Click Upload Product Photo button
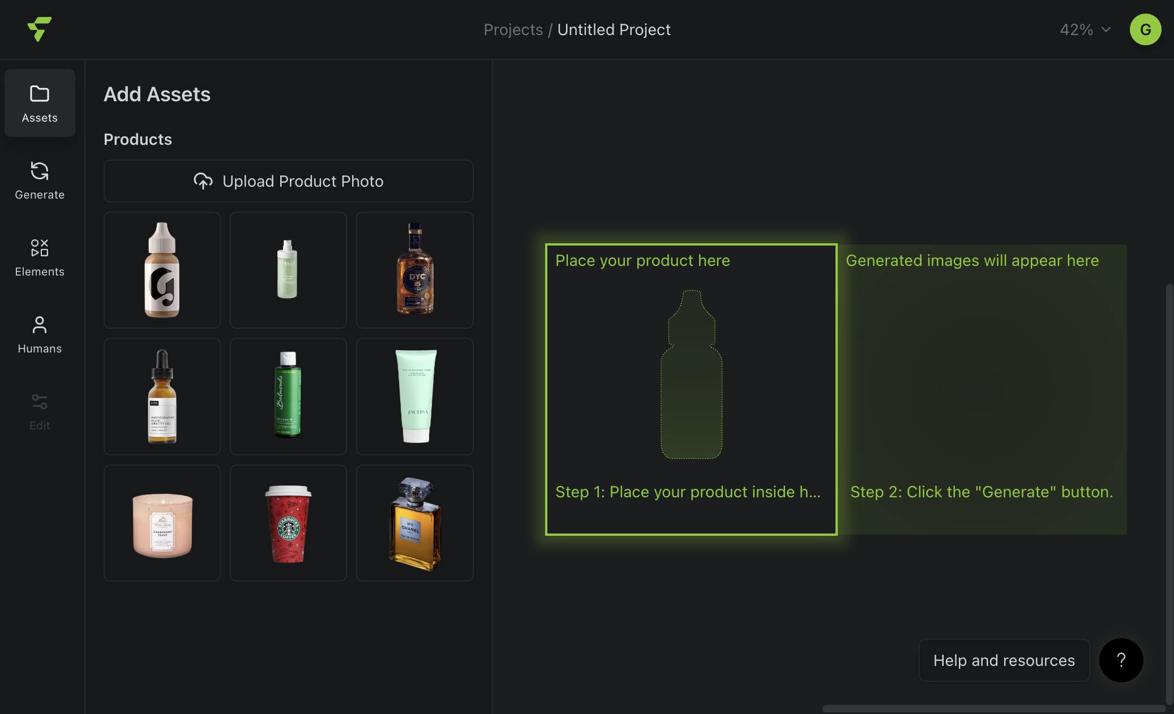Screen dimensions: 1174x714 click(x=288, y=181)
